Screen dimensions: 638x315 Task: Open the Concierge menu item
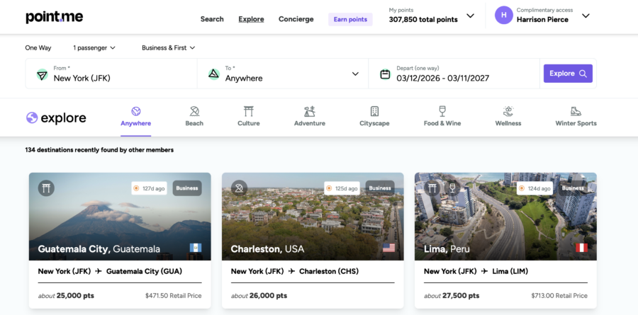tap(296, 19)
